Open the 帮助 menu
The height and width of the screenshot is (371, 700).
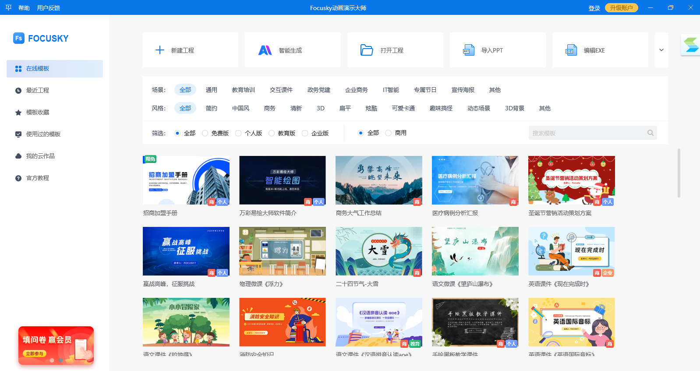click(x=24, y=8)
